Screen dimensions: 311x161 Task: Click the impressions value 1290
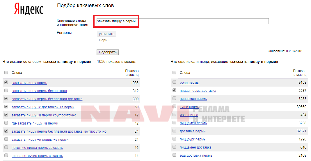coord(302,139)
